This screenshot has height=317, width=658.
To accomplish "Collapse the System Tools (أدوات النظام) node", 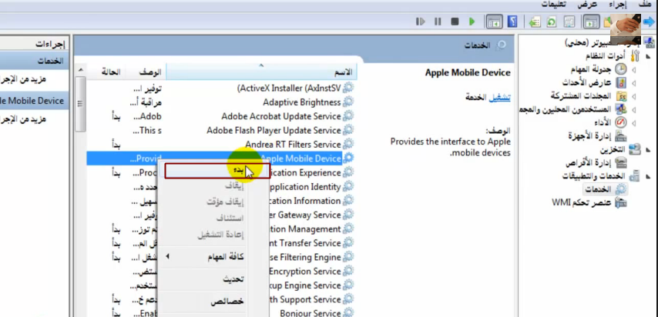I will (647, 55).
